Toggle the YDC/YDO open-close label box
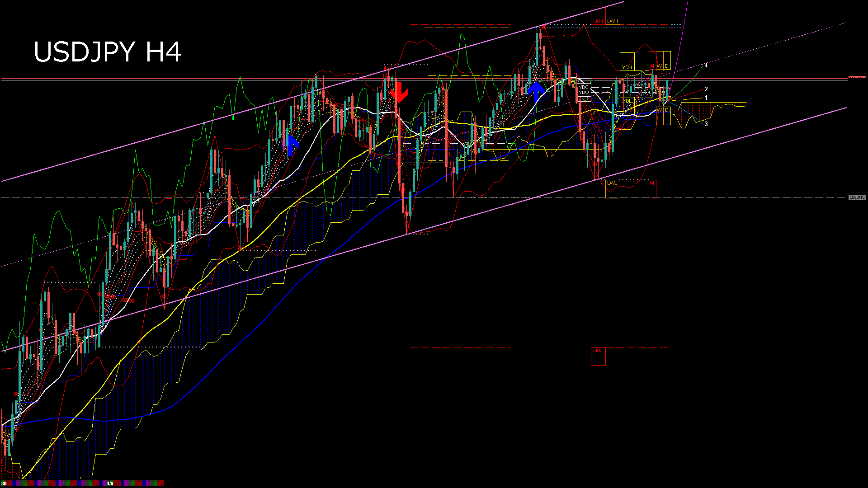Viewport: 868px width, 488px height. 584,89
